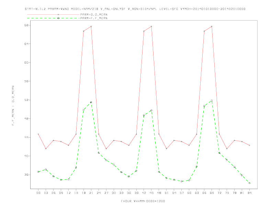Screen dimensions: 272x210
Task: Click x-axis tick label 33
Action: [x=121, y=193]
